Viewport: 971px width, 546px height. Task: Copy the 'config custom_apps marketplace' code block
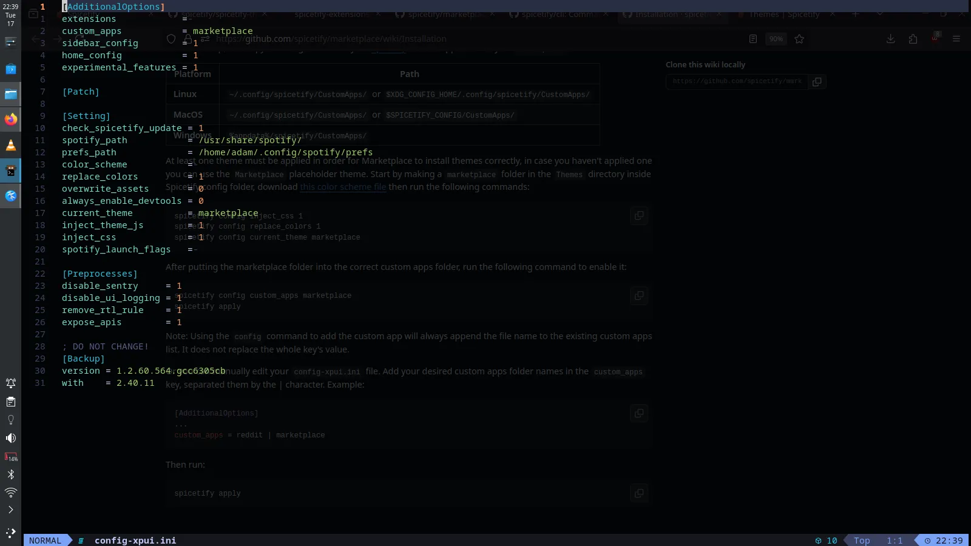pos(639,295)
